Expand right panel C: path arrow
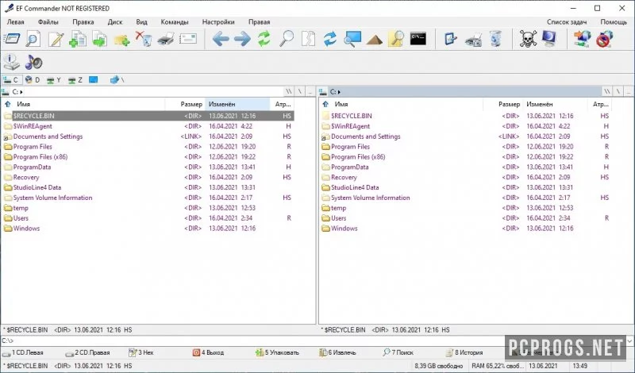The width and height of the screenshot is (635, 373). point(339,92)
